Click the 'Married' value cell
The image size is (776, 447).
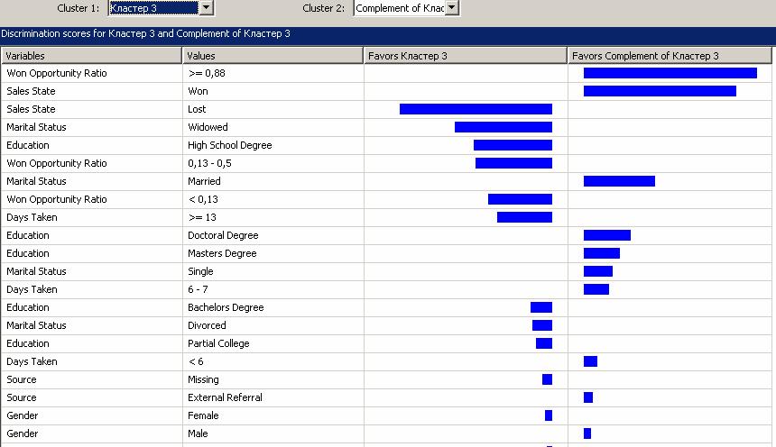click(273, 181)
